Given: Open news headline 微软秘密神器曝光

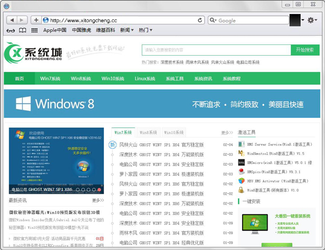Looking at the screenshot, I should 55,212.
